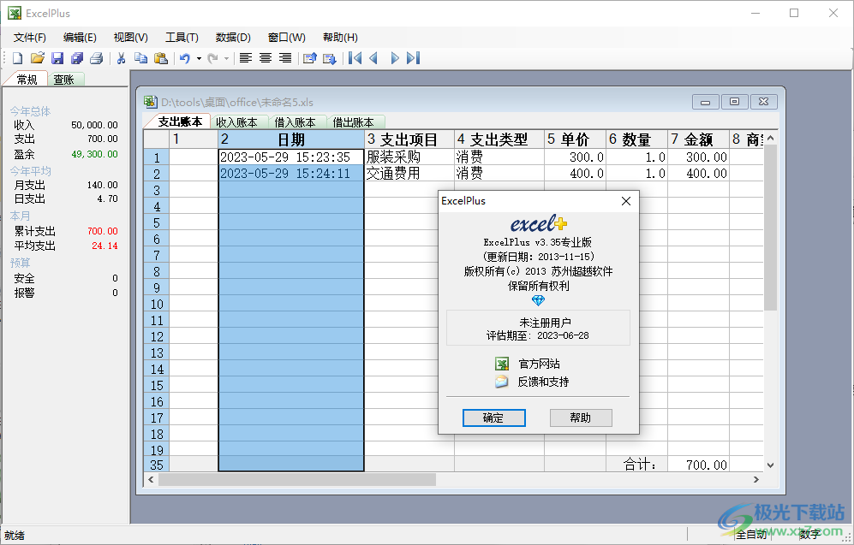854x545 pixels.
Task: Restore the 未命名5.xls document window
Action: click(x=734, y=102)
